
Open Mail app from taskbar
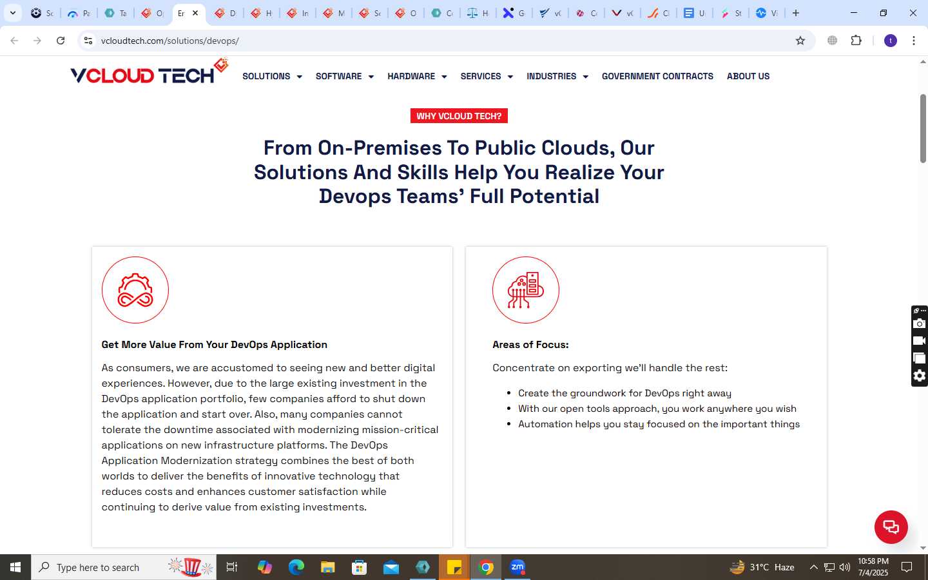(391, 567)
